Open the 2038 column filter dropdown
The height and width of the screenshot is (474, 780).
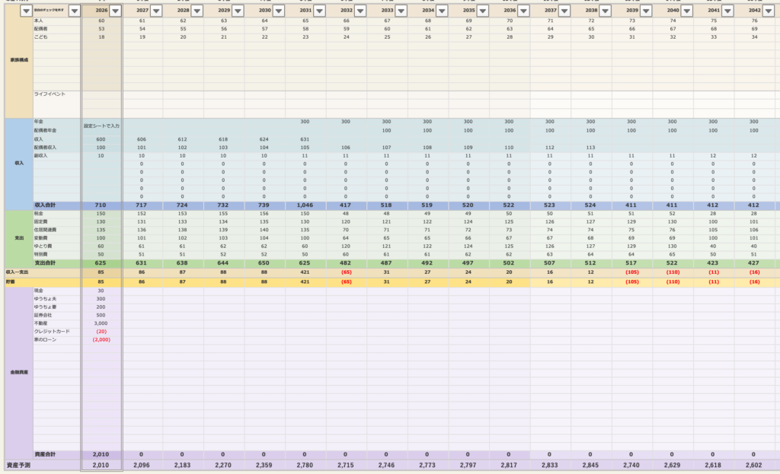(x=605, y=11)
